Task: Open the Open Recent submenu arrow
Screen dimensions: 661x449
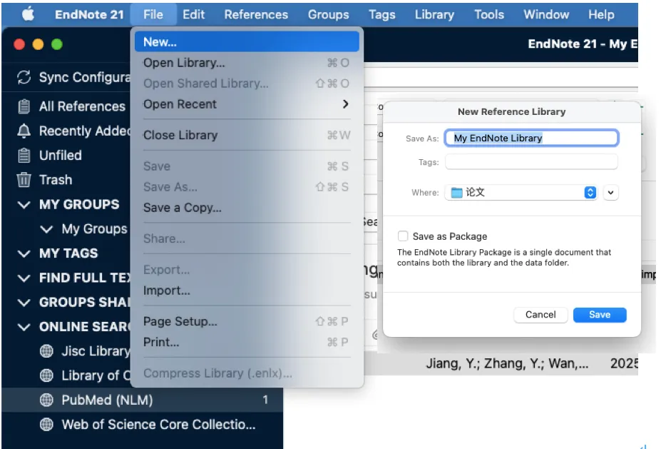Action: point(345,104)
